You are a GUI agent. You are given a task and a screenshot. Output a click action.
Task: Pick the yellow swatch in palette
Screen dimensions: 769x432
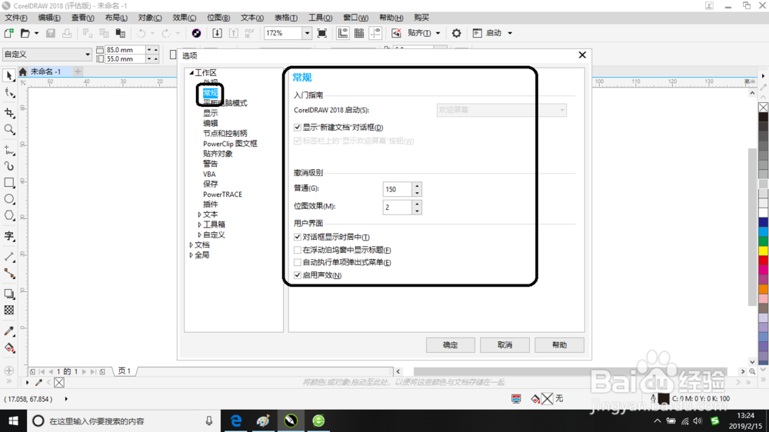(x=763, y=251)
